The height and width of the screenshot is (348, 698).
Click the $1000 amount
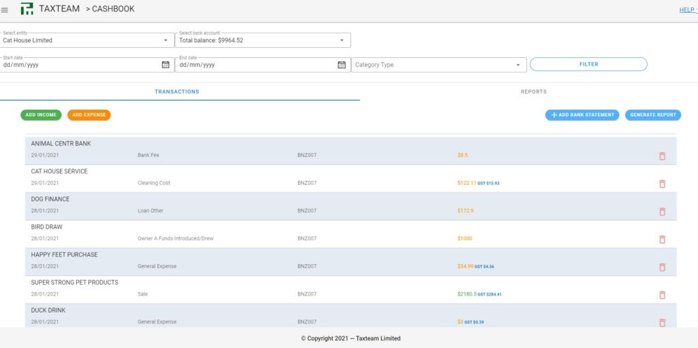pos(465,238)
